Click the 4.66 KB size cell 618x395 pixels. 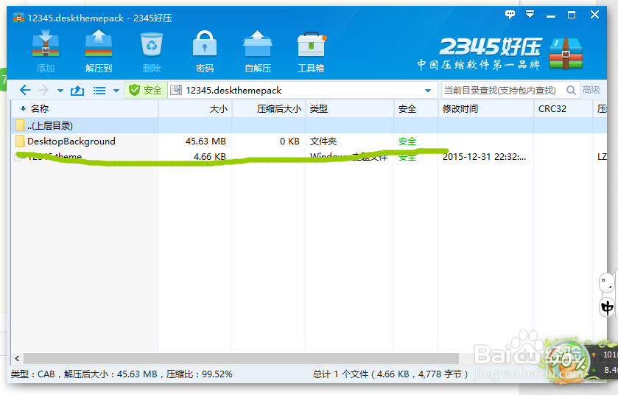coord(210,156)
